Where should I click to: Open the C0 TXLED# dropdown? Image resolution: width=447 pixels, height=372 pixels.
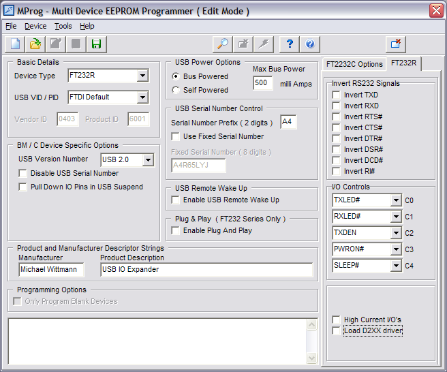tap(396, 200)
